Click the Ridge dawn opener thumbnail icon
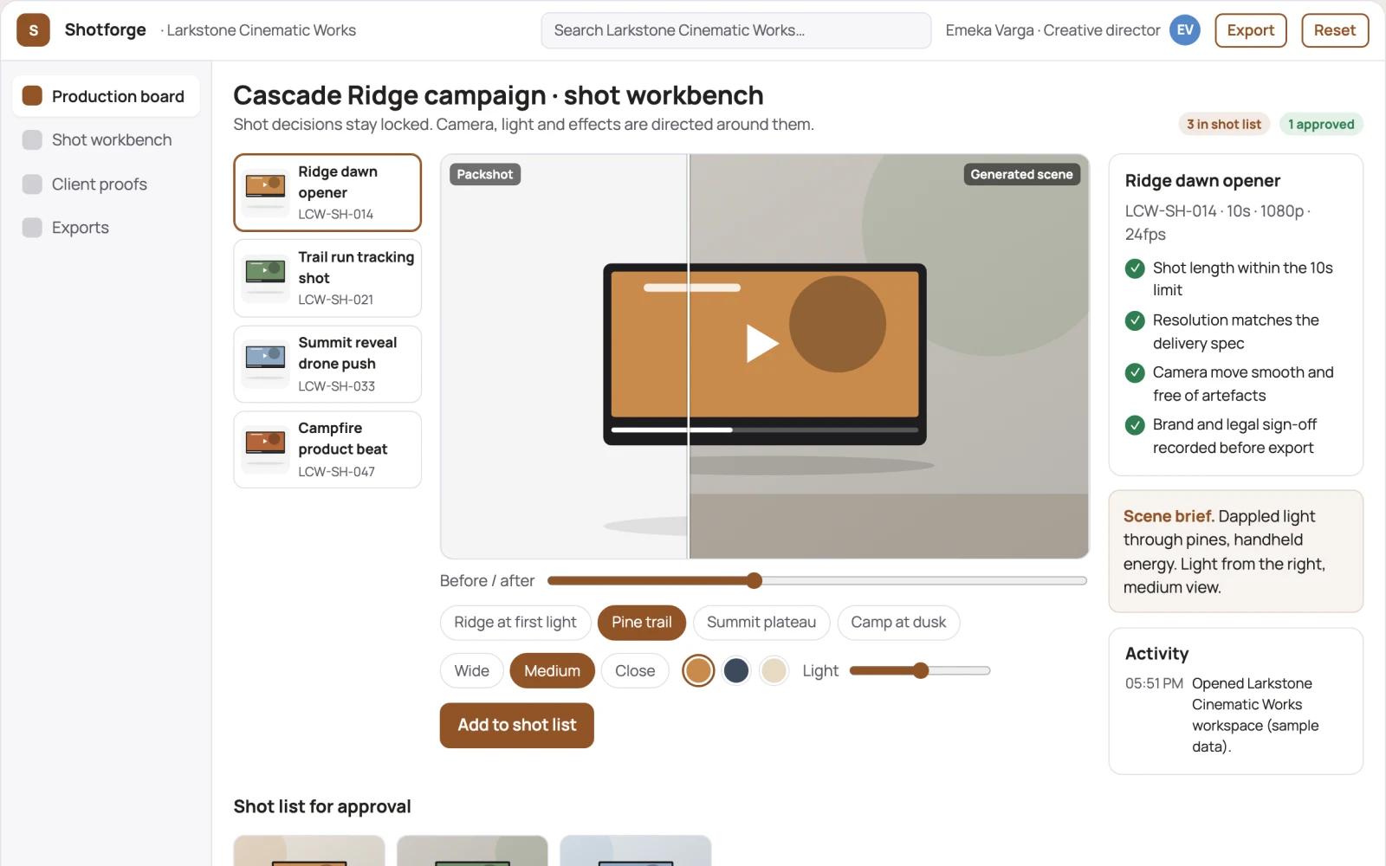 (x=265, y=191)
